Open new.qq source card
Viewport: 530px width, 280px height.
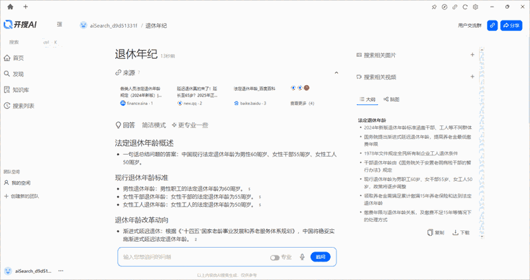coord(199,96)
